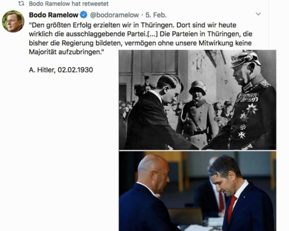Open "Bodo Ramelow hat retweetet" link
289x231 pixels.
coord(69,4)
